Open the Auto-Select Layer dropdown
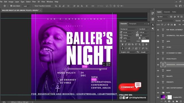The height and width of the screenshot is (103, 184). tap(26, 6)
